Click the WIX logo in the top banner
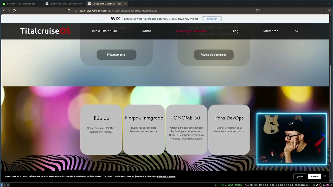Image resolution: width=333 pixels, height=187 pixels. [116, 19]
